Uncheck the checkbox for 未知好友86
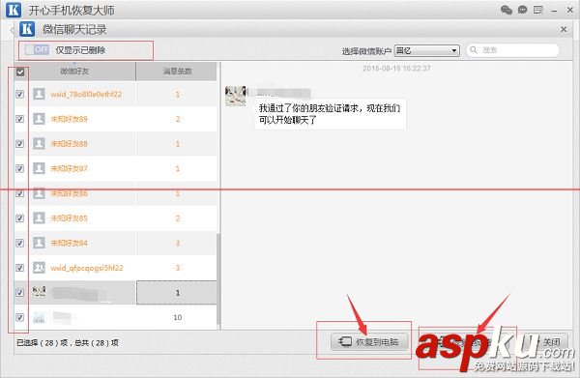 point(20,193)
